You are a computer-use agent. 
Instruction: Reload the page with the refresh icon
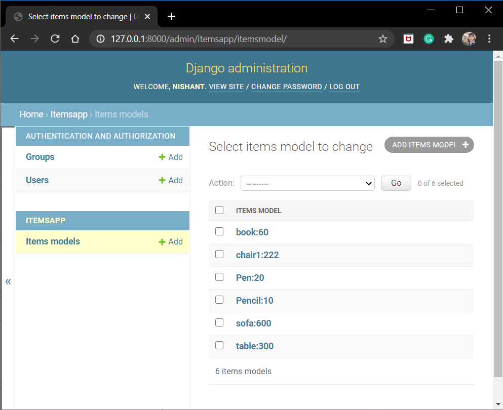coord(55,38)
